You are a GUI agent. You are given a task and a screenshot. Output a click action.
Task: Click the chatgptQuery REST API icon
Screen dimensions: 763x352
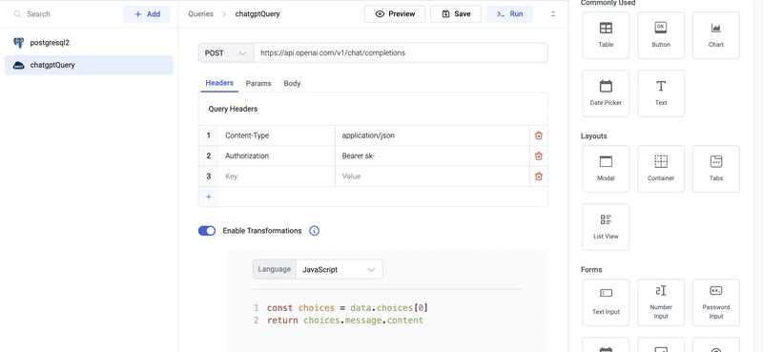(18, 65)
